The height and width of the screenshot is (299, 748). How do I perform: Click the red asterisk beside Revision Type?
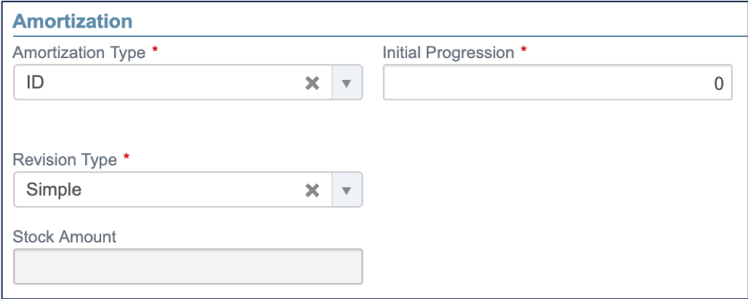coord(126,159)
